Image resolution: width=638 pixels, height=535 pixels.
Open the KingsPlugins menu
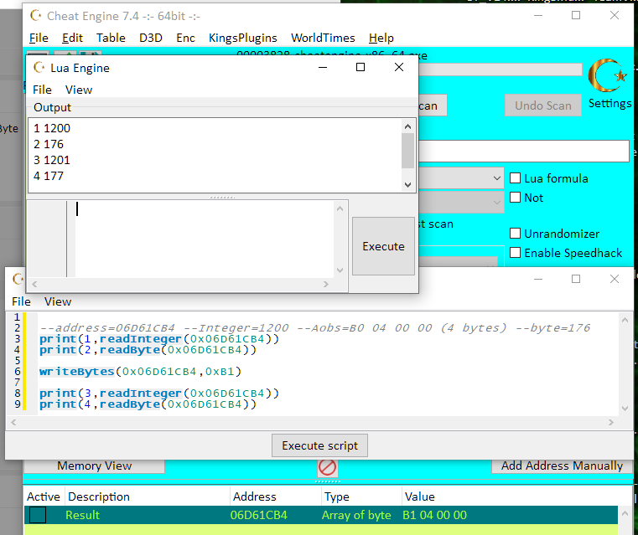pos(243,38)
